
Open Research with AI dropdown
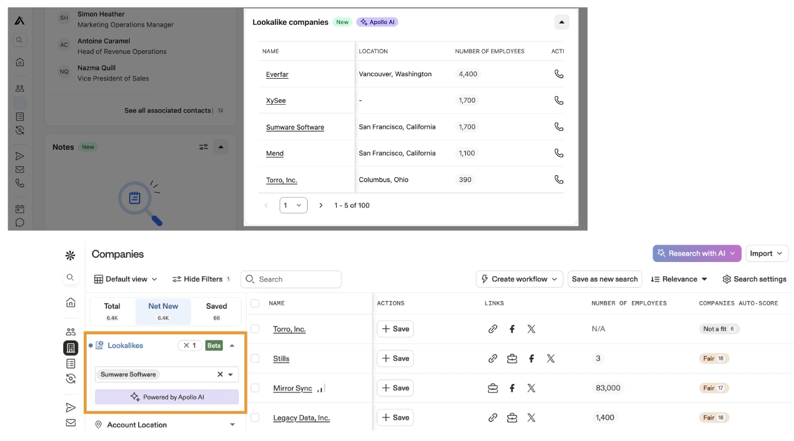(697, 253)
